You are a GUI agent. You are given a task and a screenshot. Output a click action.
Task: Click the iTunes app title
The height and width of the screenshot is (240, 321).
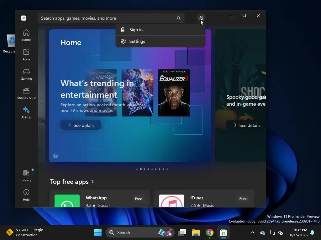click(197, 198)
